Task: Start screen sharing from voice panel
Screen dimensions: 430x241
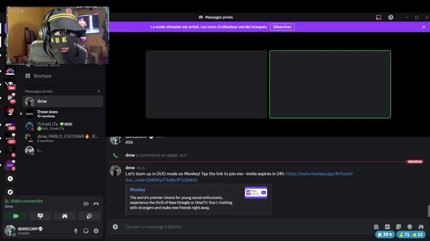Action: 40,216
